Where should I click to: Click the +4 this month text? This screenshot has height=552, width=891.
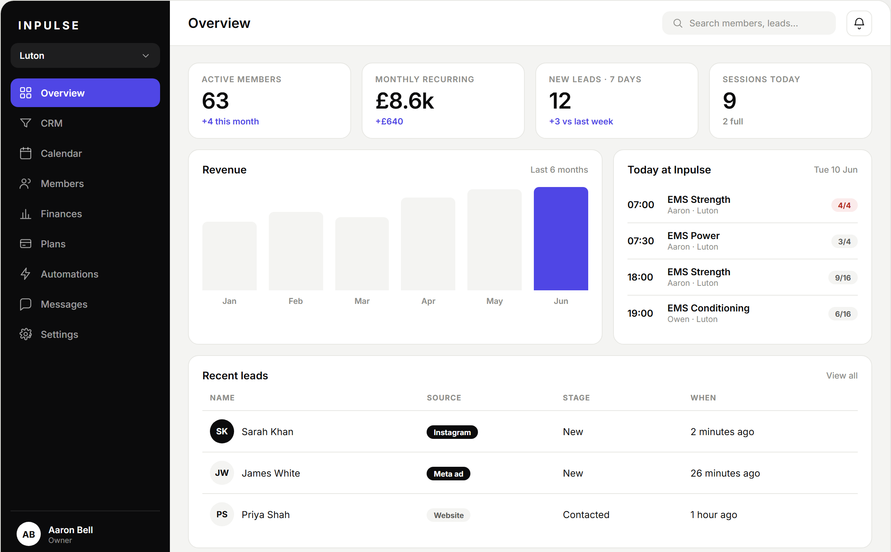230,121
